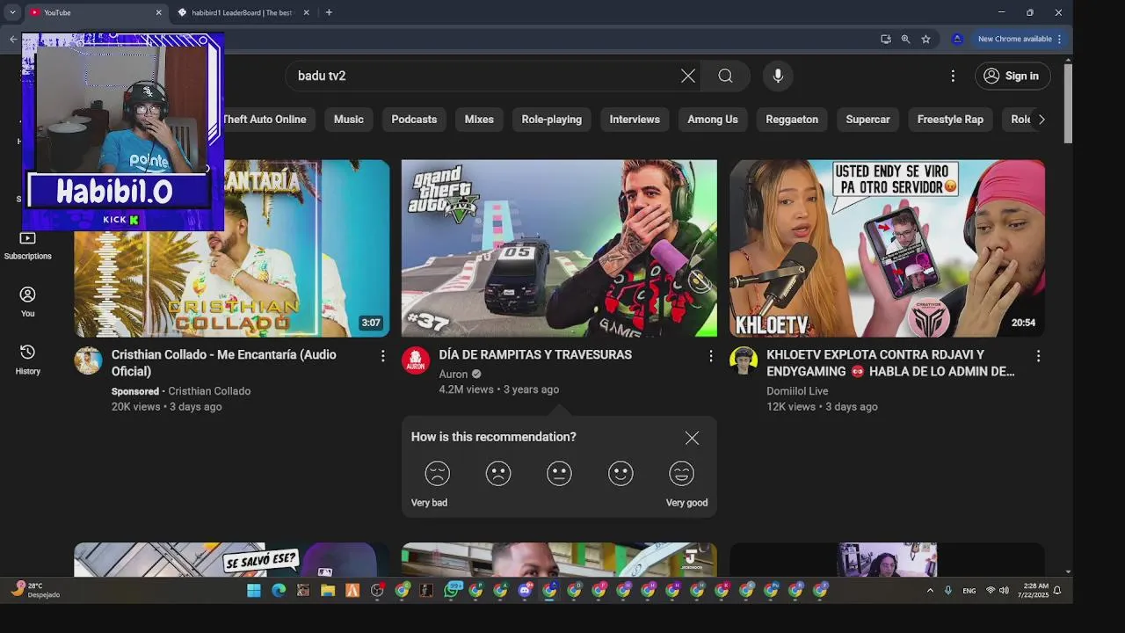Open the Auron channel name link

click(x=454, y=374)
